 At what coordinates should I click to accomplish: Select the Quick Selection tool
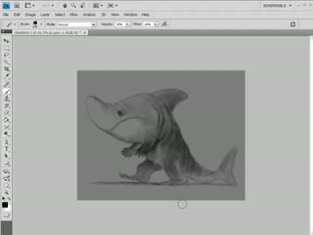point(7,62)
